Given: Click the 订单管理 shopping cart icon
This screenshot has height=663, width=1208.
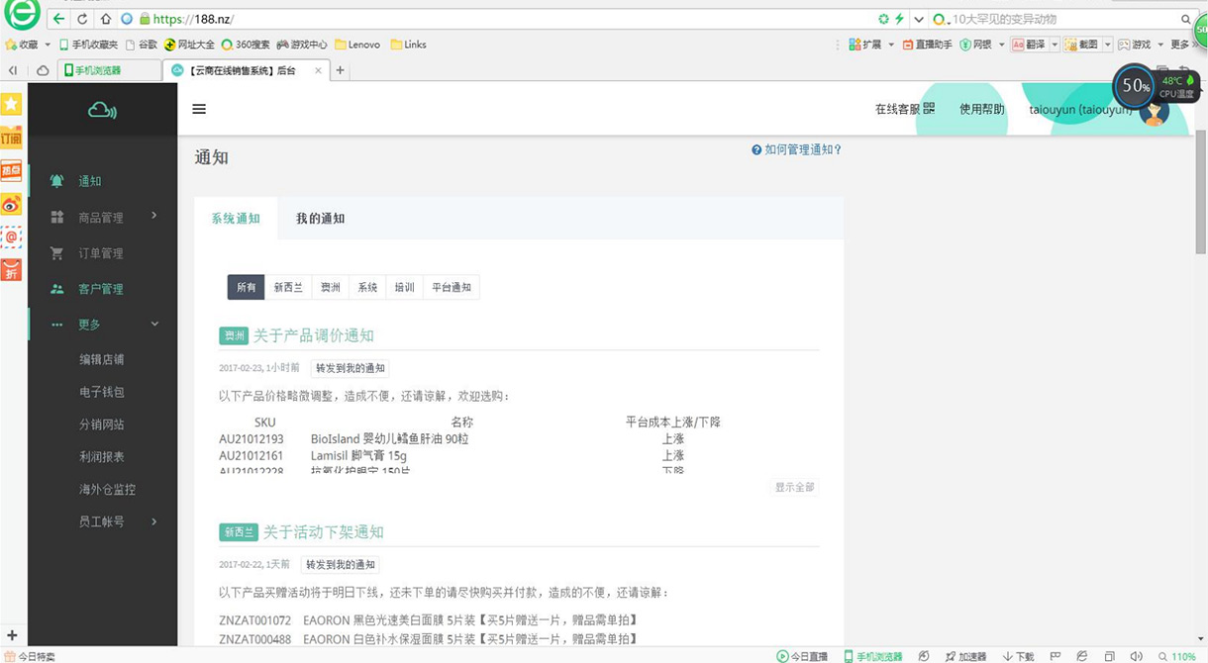Looking at the screenshot, I should point(57,253).
